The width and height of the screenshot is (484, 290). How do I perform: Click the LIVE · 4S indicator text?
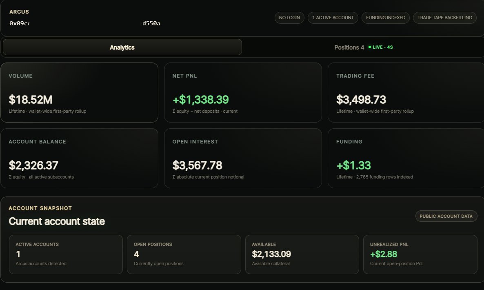(x=383, y=47)
